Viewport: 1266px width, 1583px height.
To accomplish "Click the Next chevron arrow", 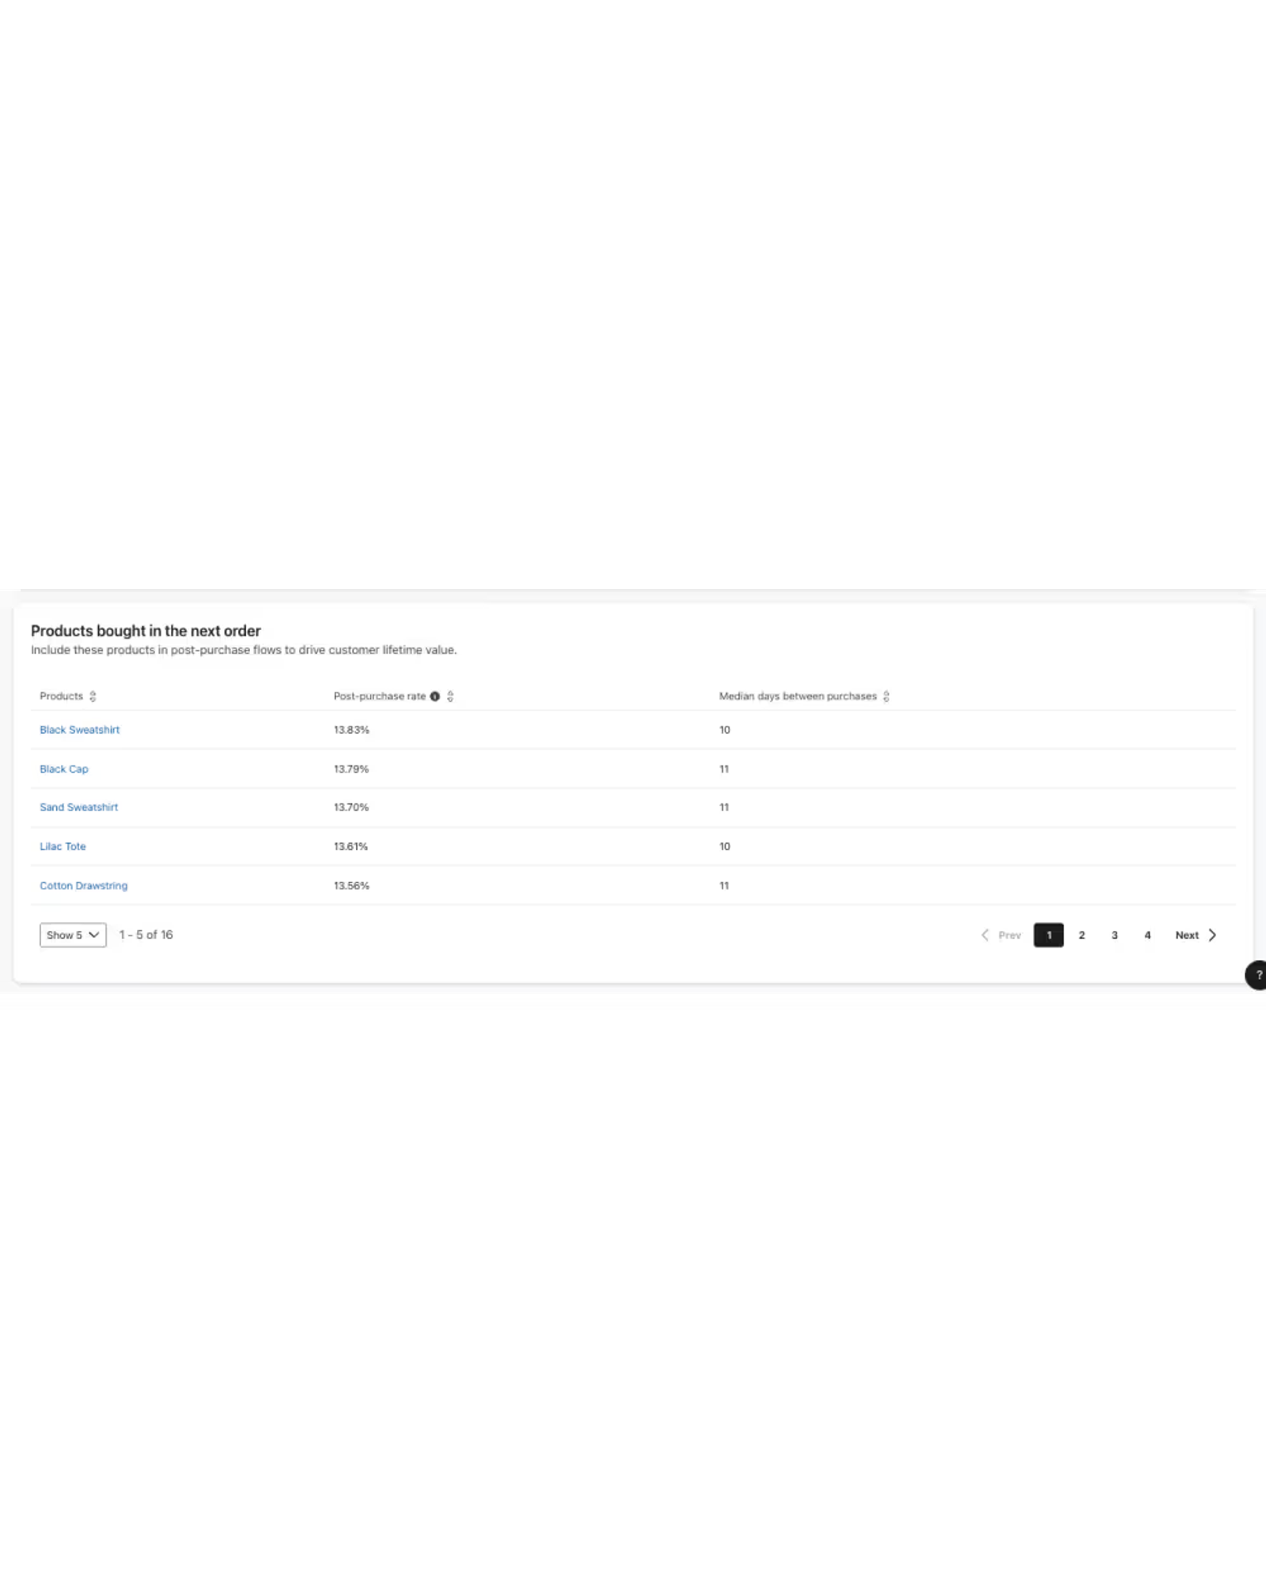I will coord(1212,935).
